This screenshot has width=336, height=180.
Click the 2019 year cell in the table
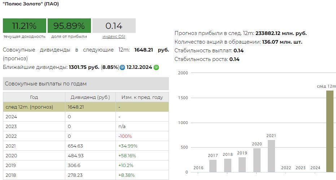tap(34, 166)
